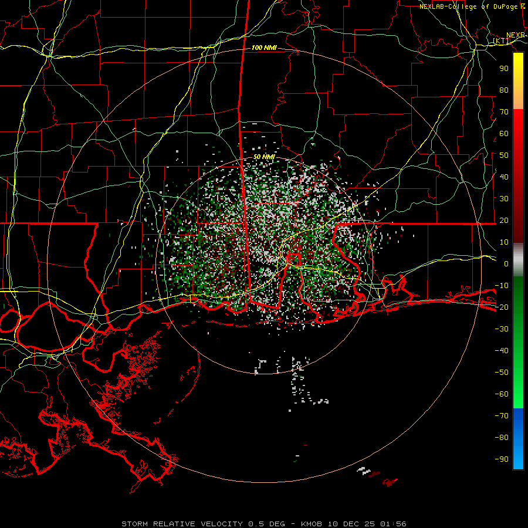Click the -50 scale value
The width and height of the screenshot is (528, 528).
tap(502, 373)
